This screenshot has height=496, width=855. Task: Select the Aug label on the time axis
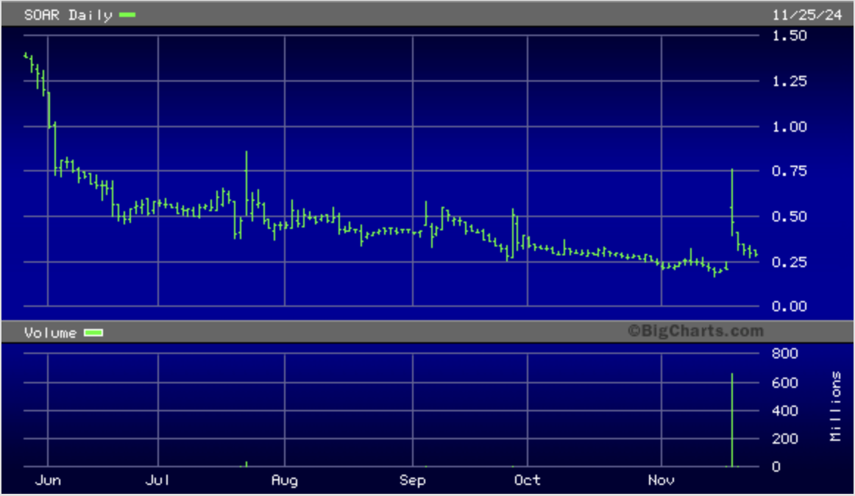(x=284, y=481)
